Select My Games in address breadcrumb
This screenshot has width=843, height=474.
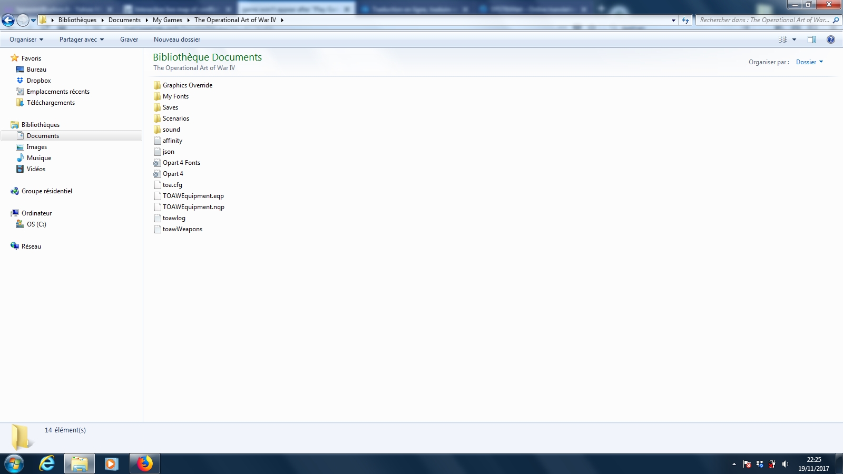168,20
